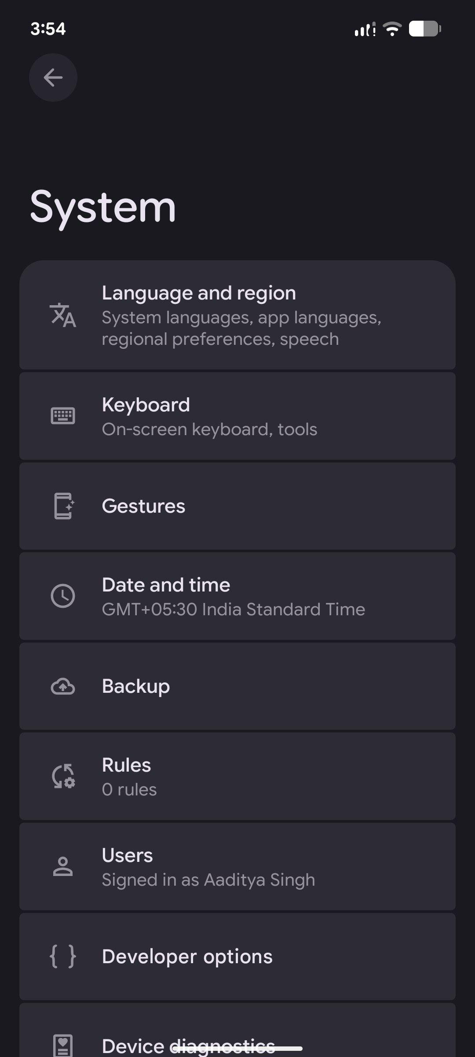Open Developer options
The width and height of the screenshot is (475, 1057).
[187, 957]
